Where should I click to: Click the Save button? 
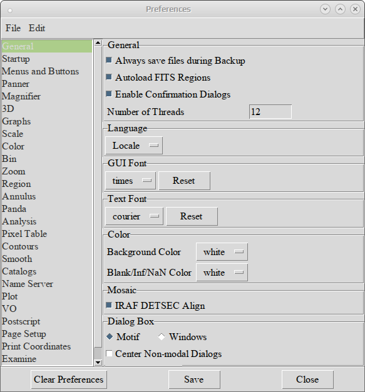(194, 379)
